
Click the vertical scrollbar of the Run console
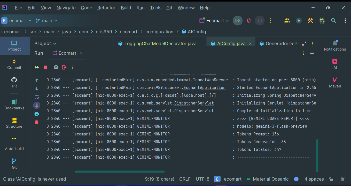pyautogui.click(x=317, y=156)
